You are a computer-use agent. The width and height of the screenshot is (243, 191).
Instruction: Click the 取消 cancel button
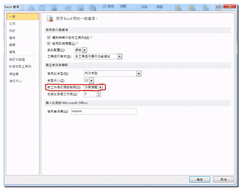(224, 179)
